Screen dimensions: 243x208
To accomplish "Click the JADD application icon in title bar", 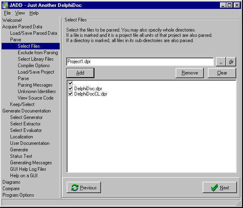I will pos(5,5).
